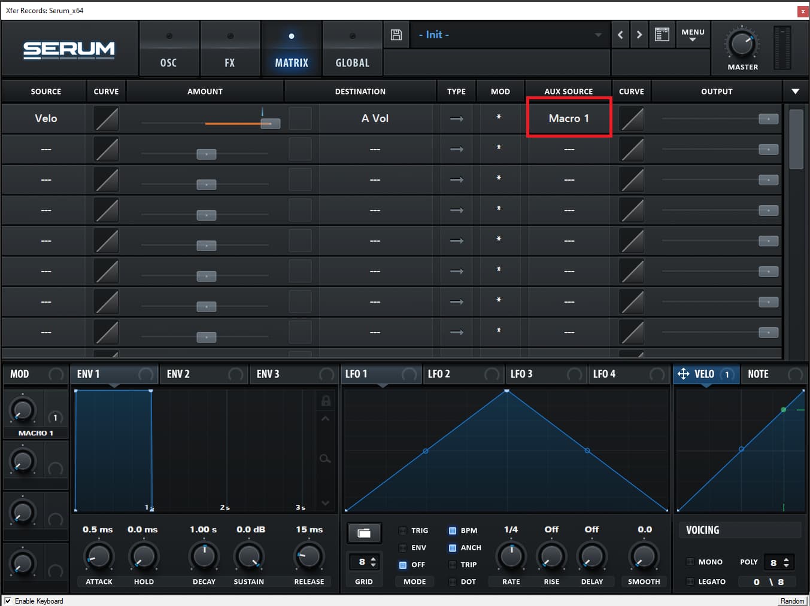Image resolution: width=810 pixels, height=606 pixels.
Task: Click the matrix vertical scrollbar
Action: 796,139
